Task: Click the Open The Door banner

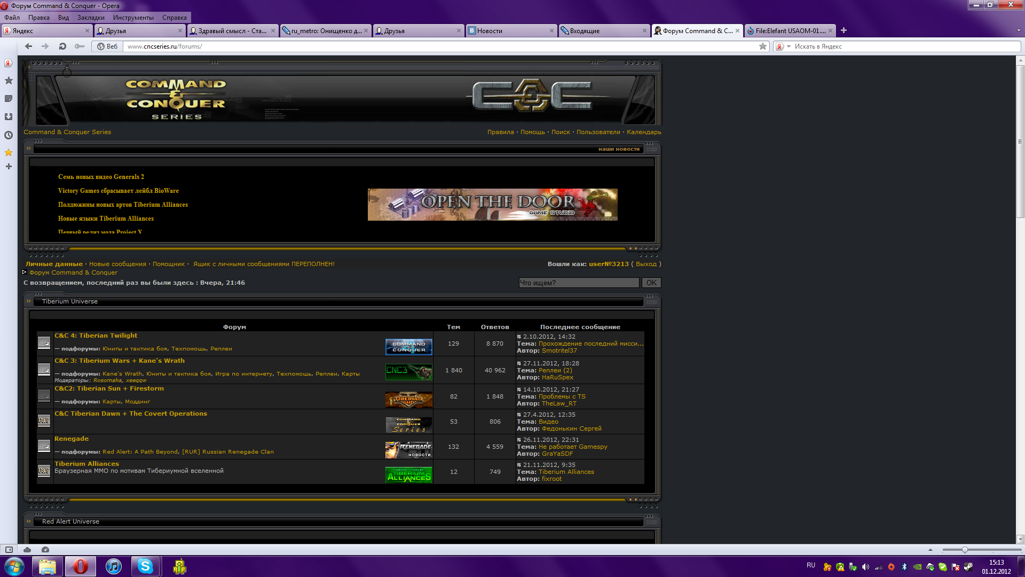Action: [492, 205]
